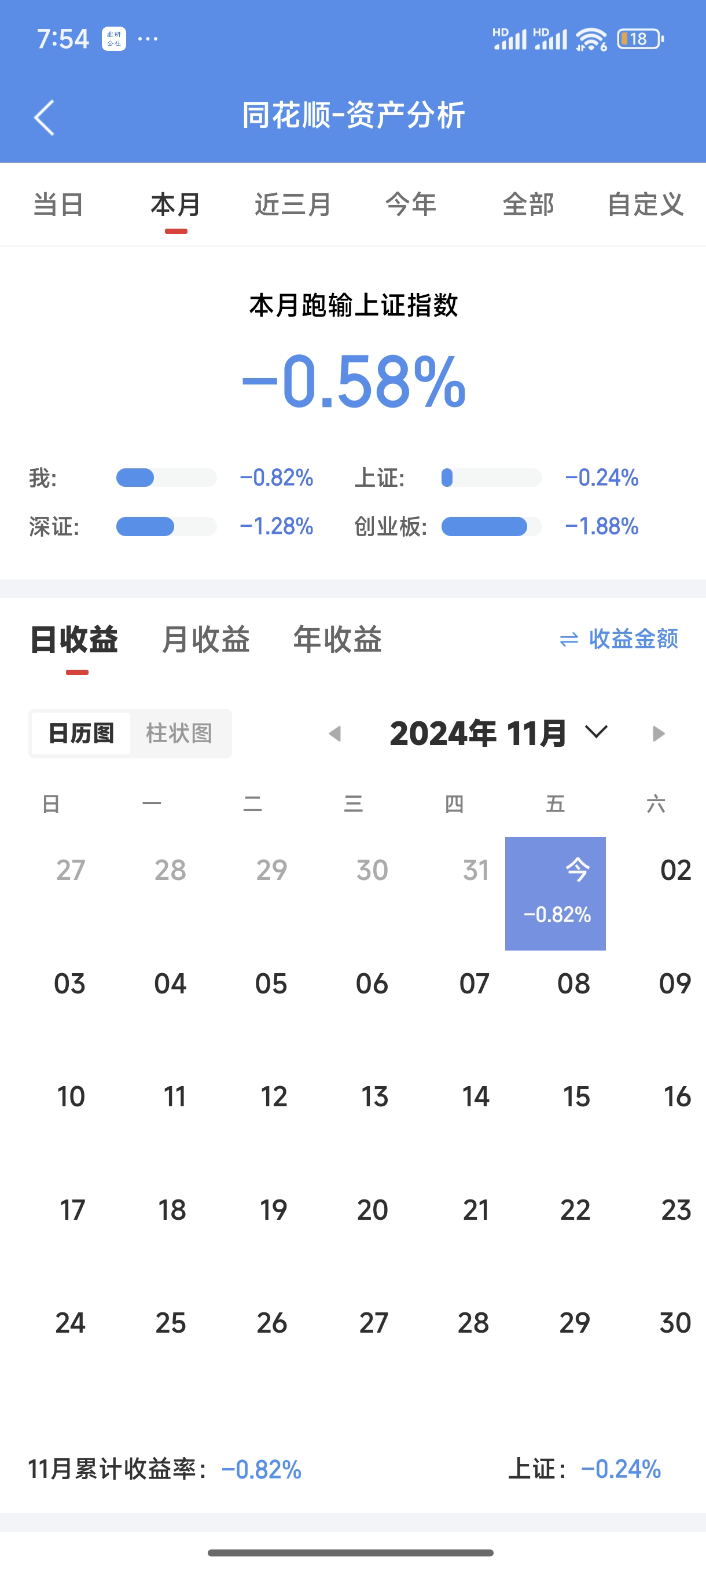Tap the 上证 -0.24% value in the comparison grid

tap(602, 478)
